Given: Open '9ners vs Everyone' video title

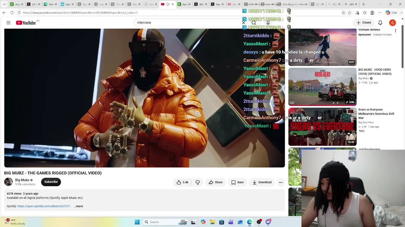Looking at the screenshot, I should [x=376, y=114].
